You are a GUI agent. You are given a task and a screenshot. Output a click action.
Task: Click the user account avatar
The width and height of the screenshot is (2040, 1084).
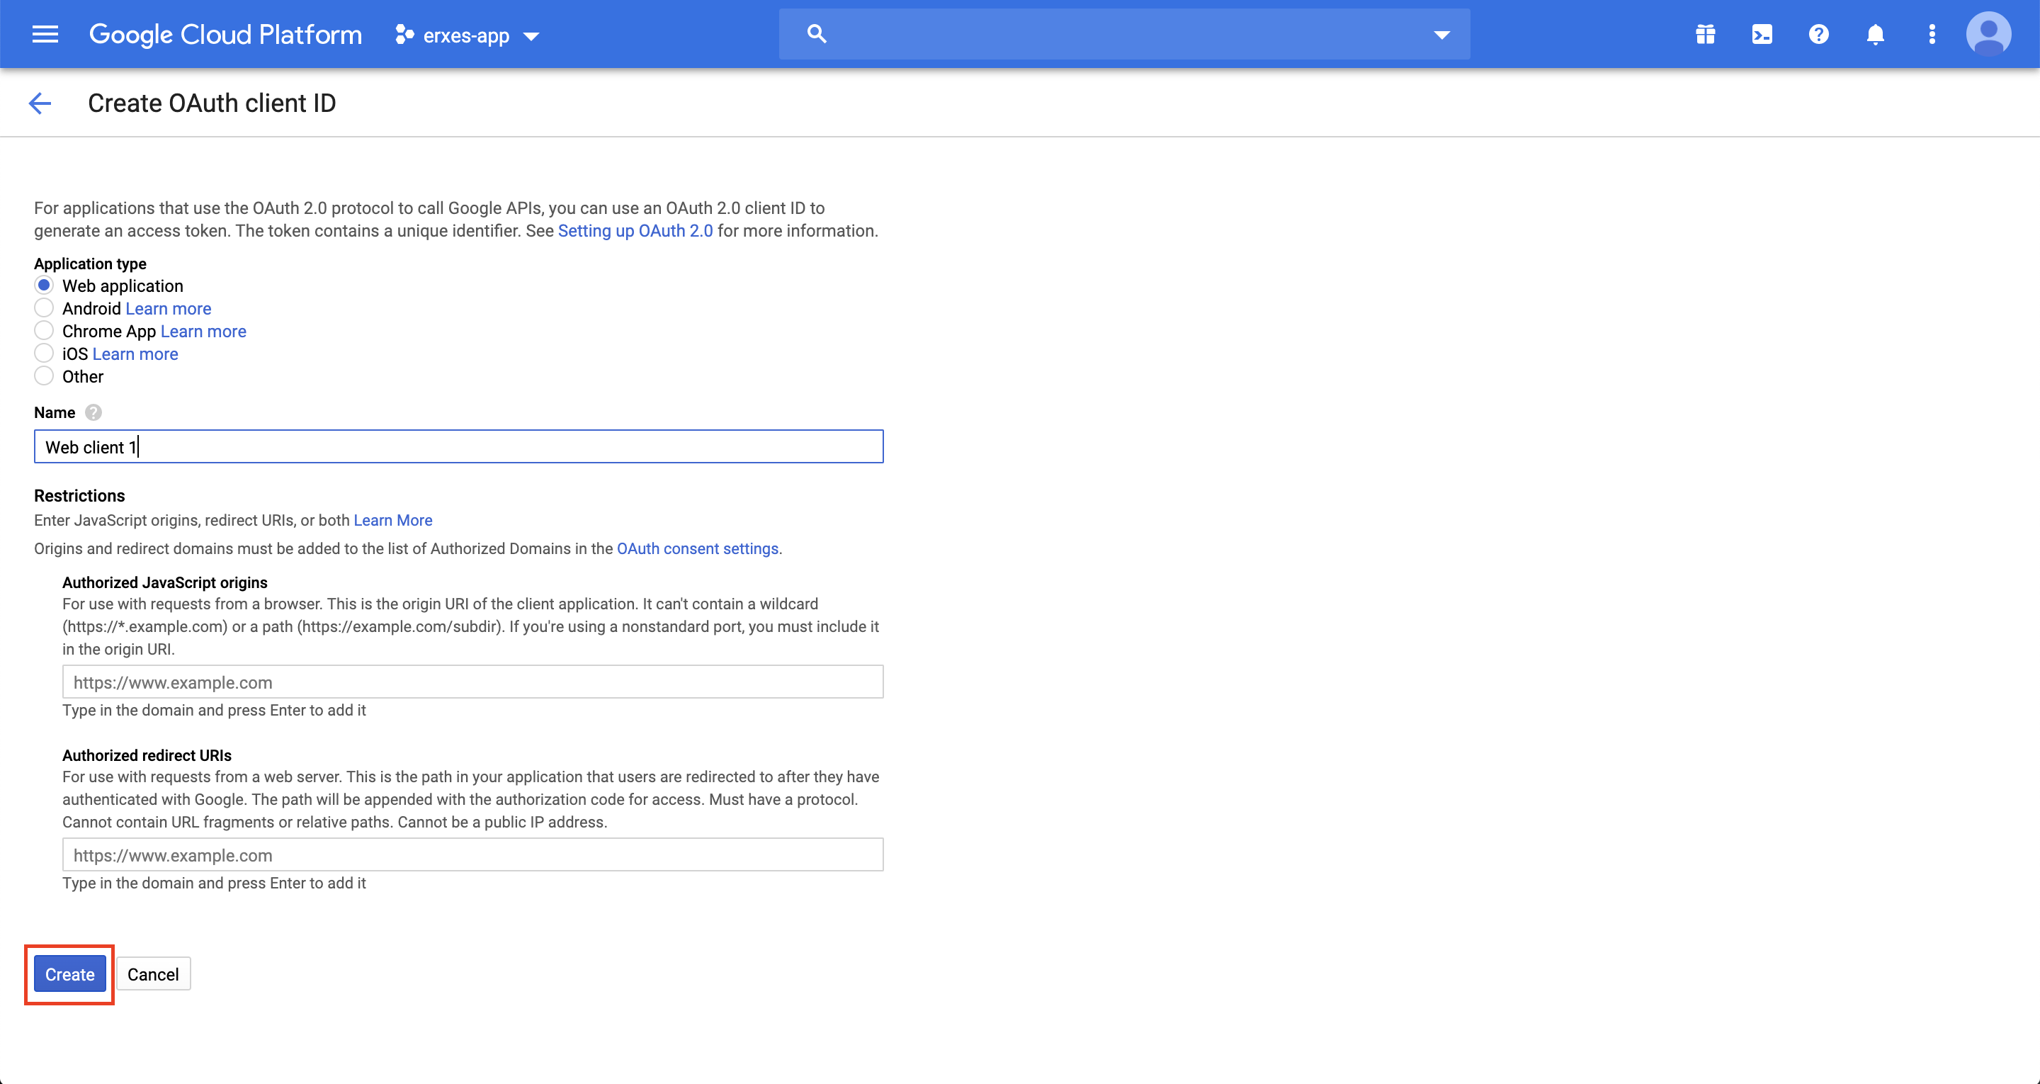click(x=1988, y=34)
